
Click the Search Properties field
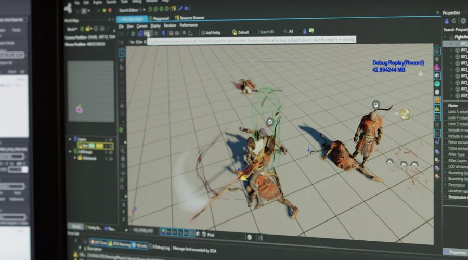click(x=455, y=30)
